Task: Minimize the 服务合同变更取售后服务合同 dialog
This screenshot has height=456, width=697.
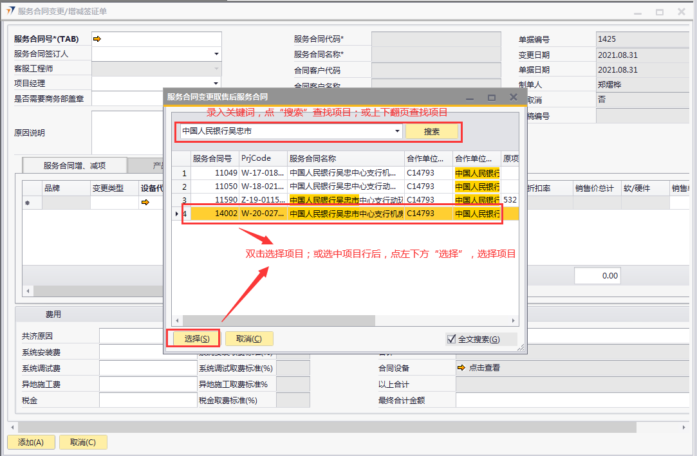Action: click(470, 97)
